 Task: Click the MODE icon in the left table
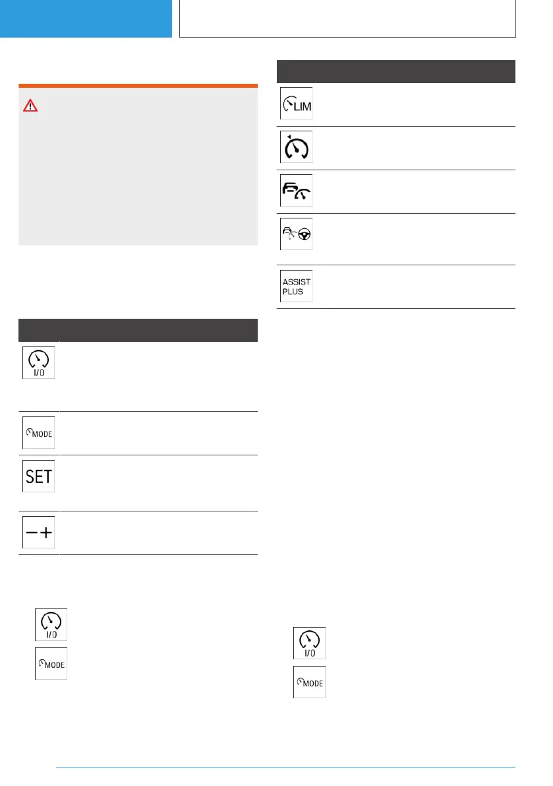pos(39,433)
